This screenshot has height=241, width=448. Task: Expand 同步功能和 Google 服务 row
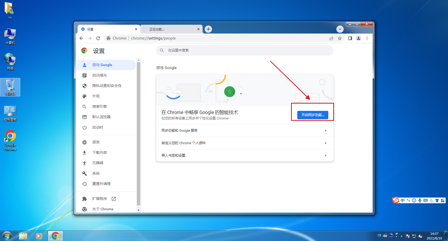coord(245,131)
